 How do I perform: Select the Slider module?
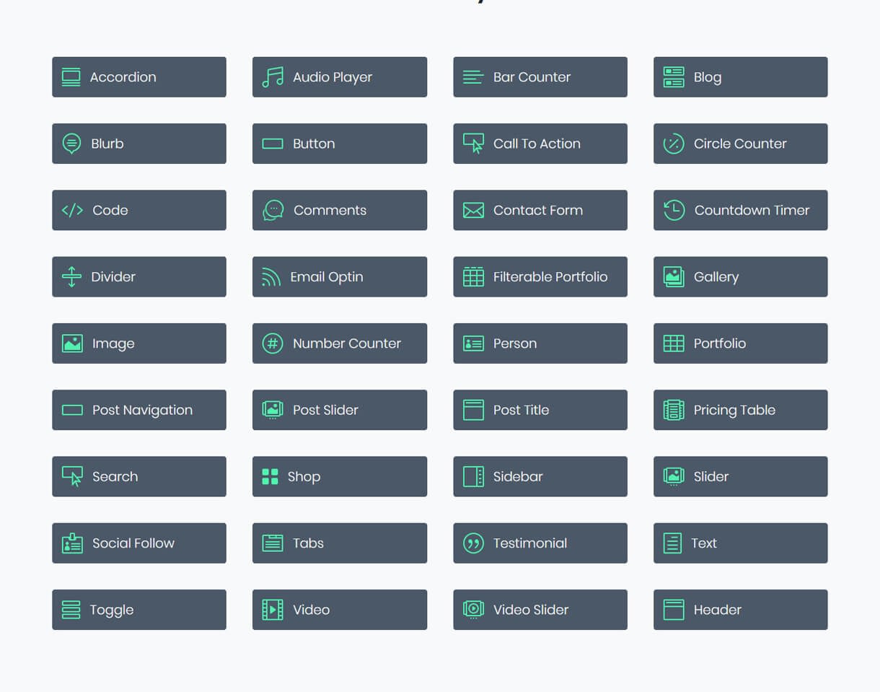pos(741,476)
